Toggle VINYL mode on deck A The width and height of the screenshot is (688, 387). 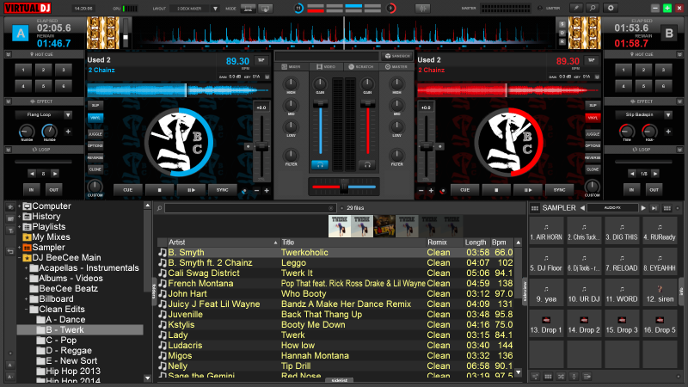pos(95,118)
